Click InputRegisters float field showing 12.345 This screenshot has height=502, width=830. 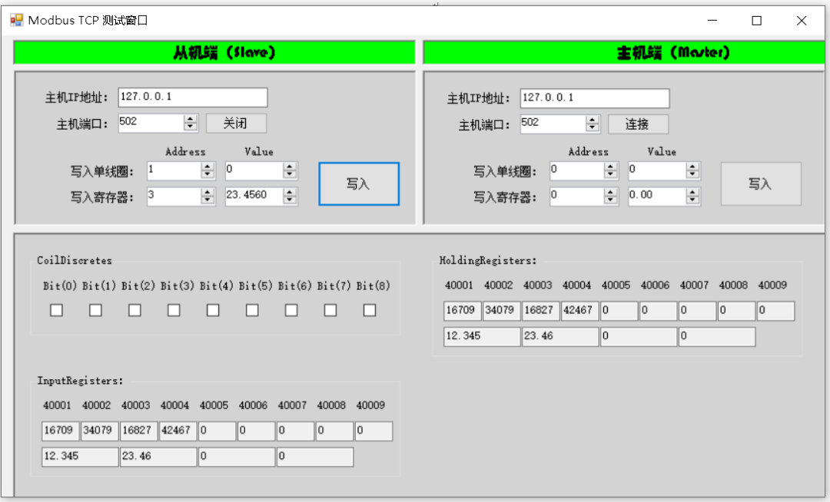pyautogui.click(x=80, y=457)
